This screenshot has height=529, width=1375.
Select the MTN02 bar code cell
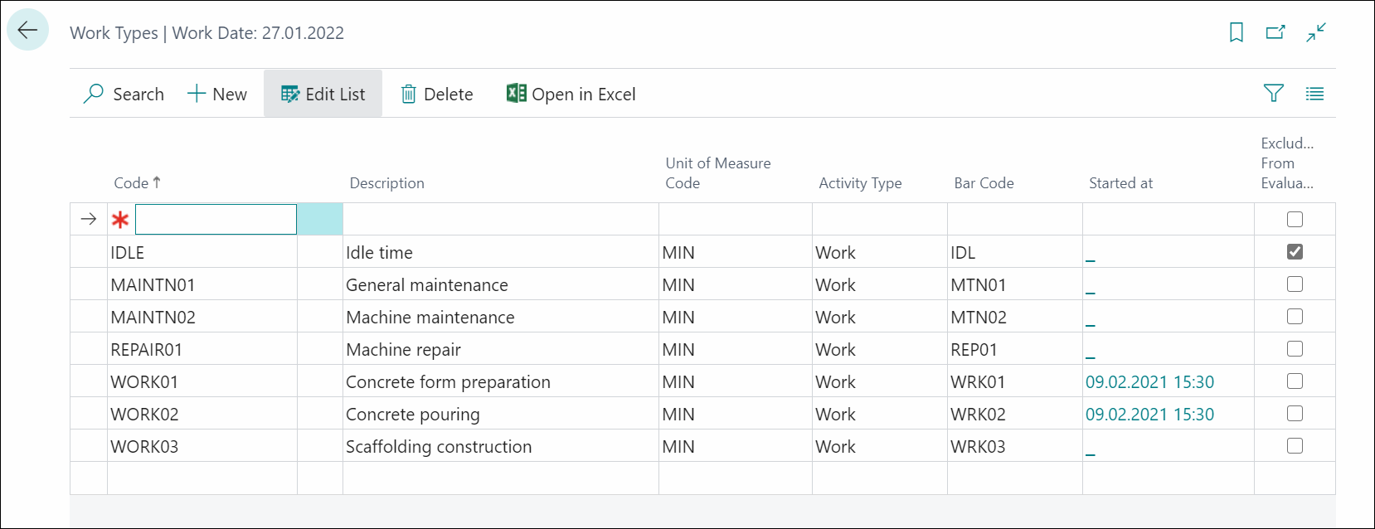tap(1015, 317)
